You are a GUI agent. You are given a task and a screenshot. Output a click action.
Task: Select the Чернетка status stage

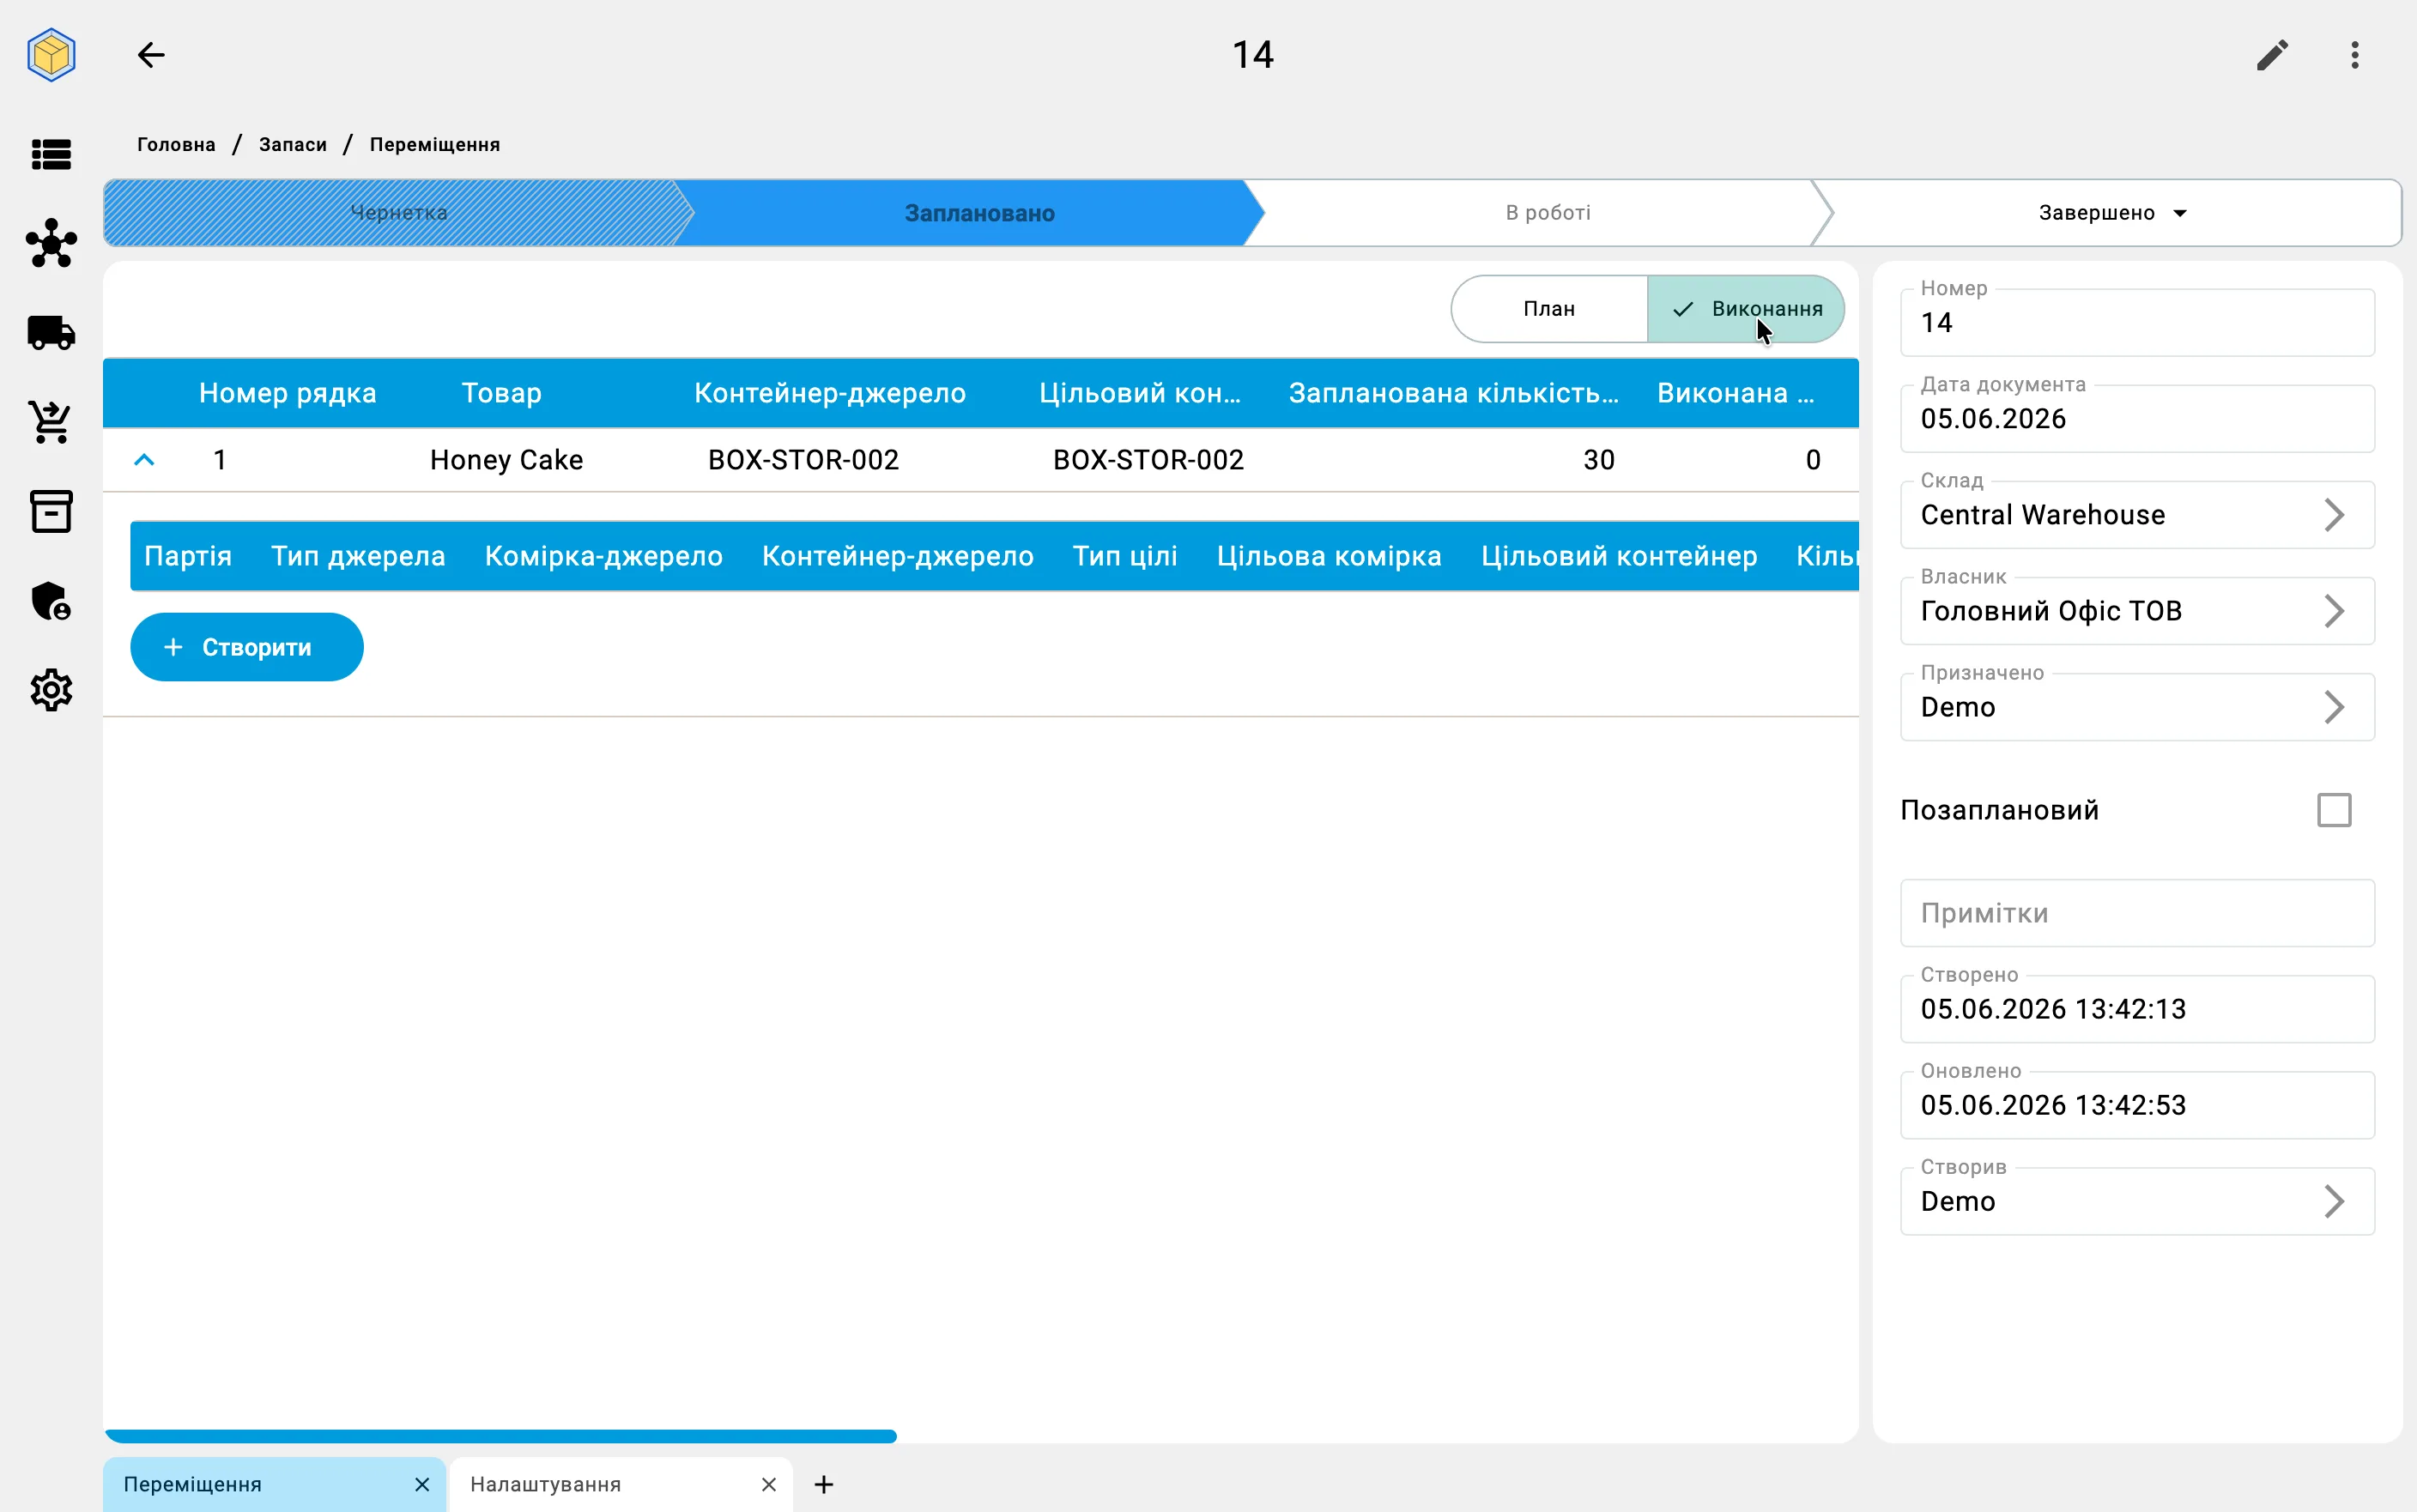coord(398,213)
